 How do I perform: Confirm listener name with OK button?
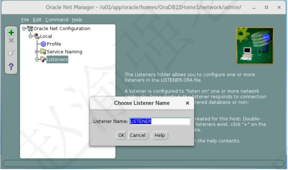click(x=121, y=135)
